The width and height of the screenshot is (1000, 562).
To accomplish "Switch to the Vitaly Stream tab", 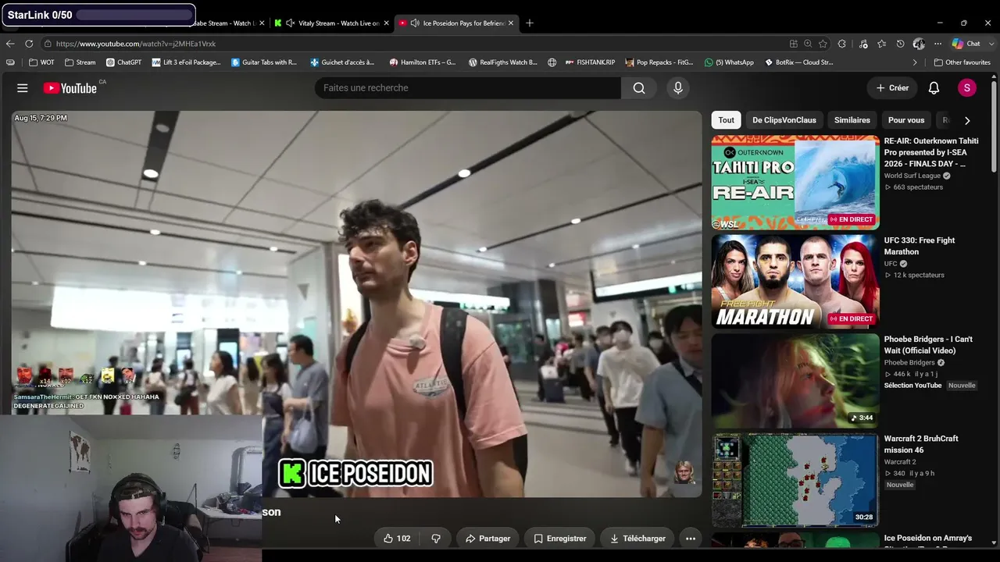I will tap(332, 23).
